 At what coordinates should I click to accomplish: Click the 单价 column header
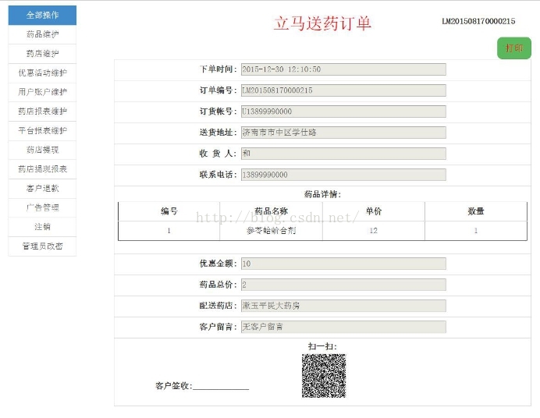coord(374,211)
